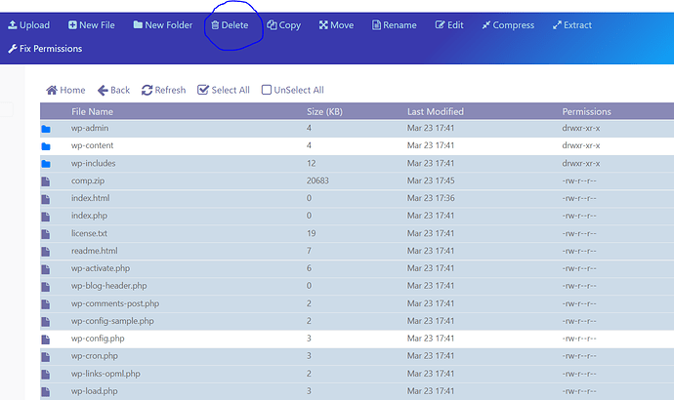
Task: Click the Mar 23 17:36 modified date
Action: (431, 198)
